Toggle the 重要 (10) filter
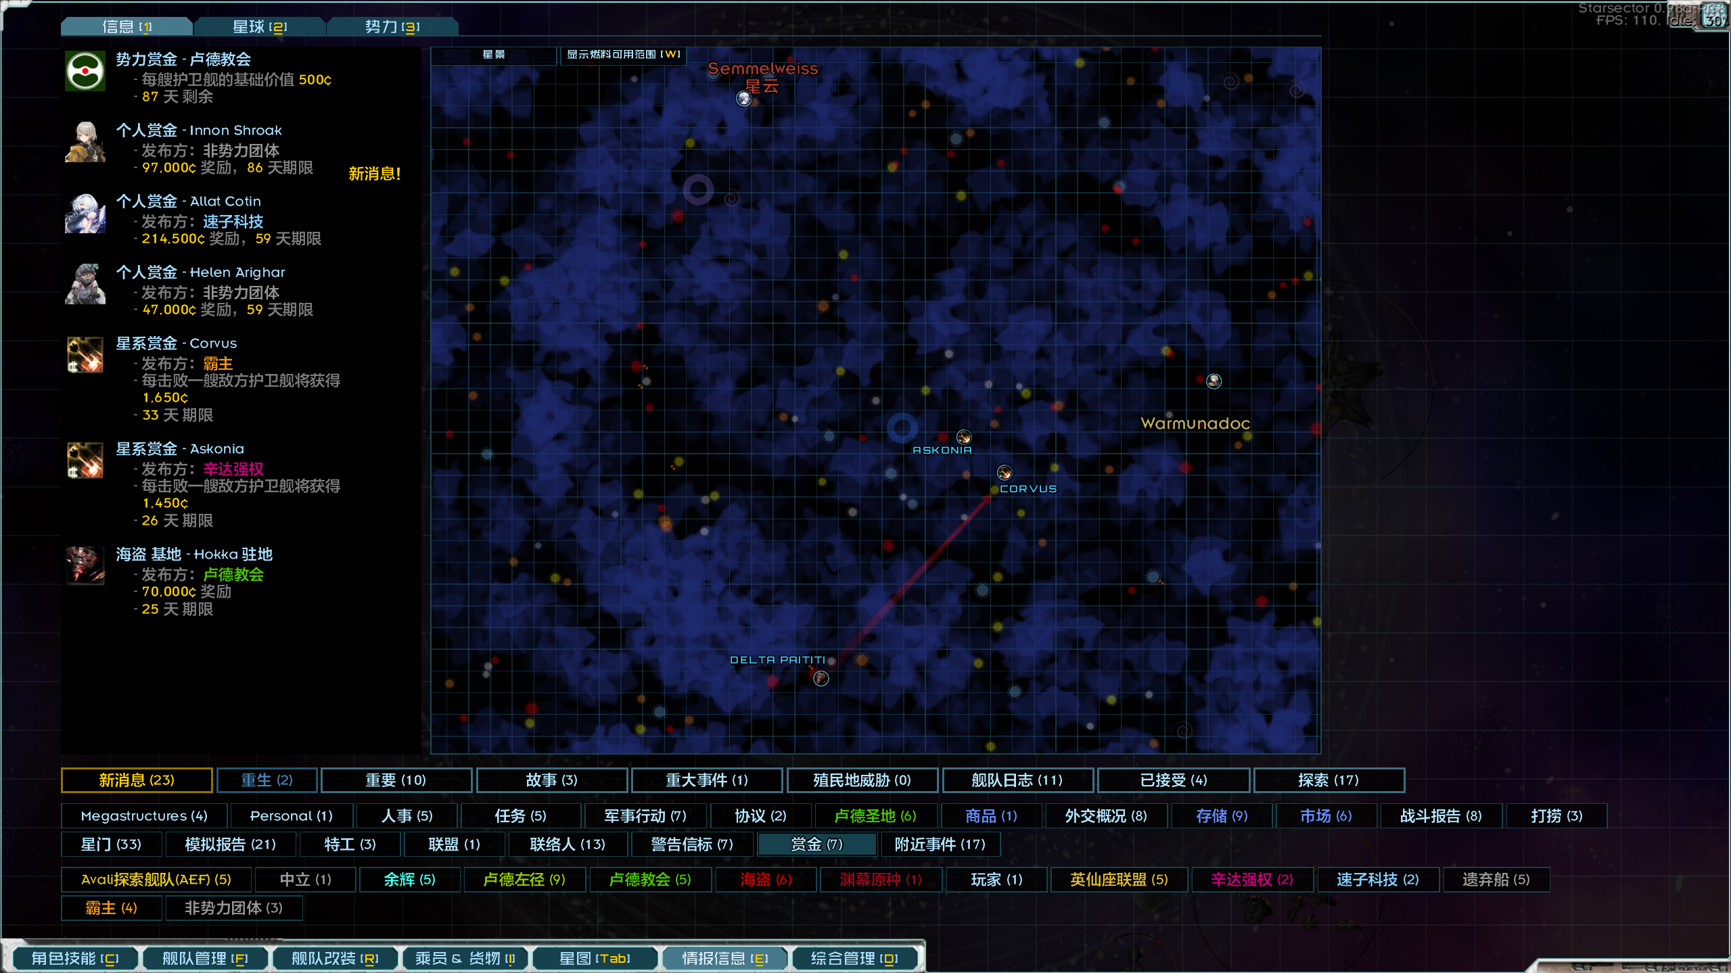 pos(396,780)
